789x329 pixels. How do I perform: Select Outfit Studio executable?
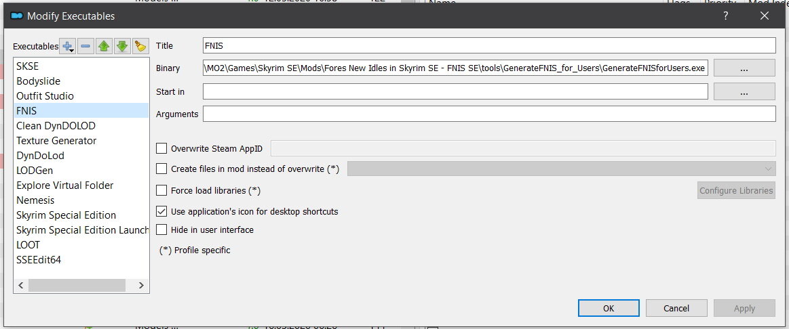[x=81, y=96]
